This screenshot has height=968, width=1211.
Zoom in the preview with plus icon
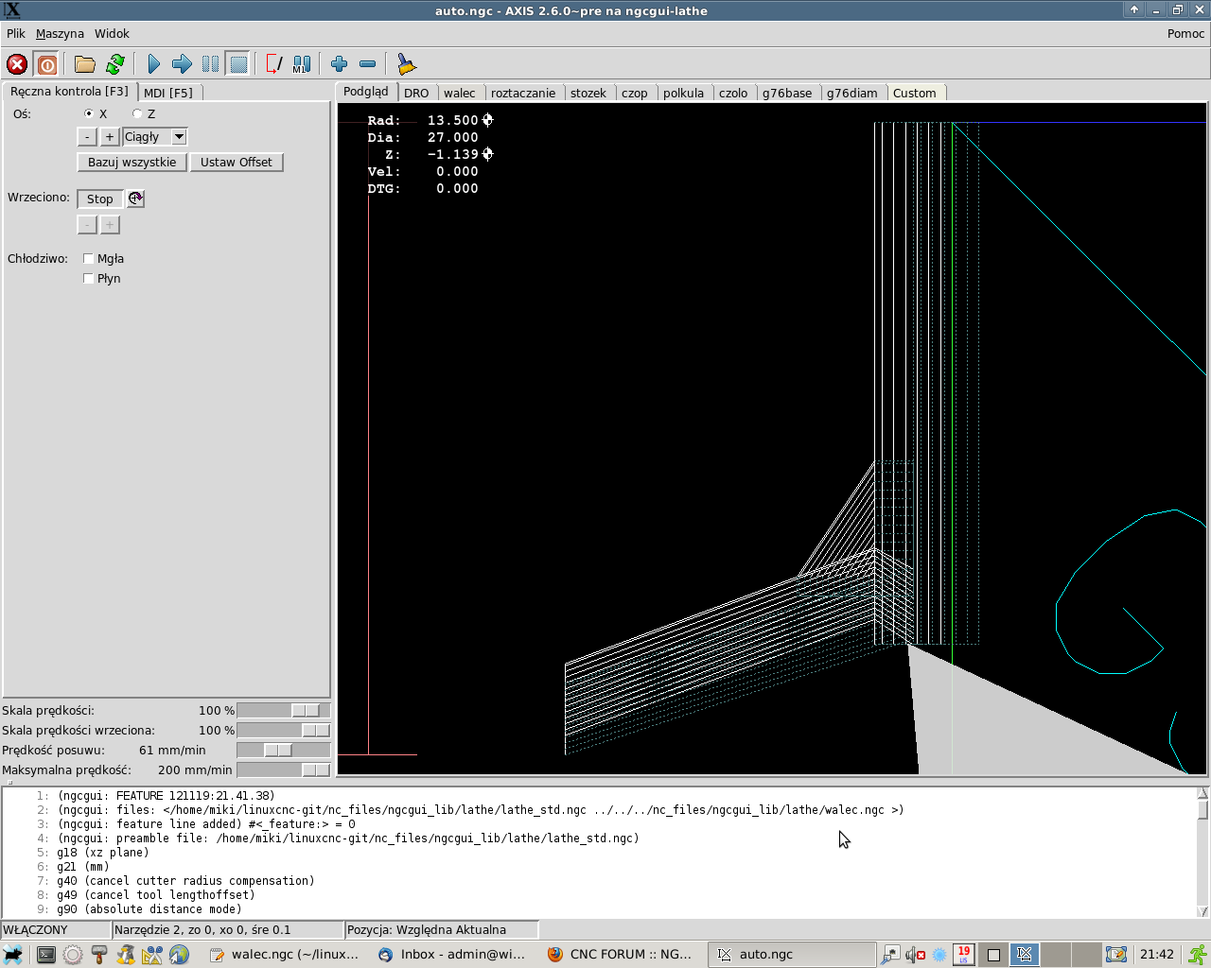click(339, 64)
